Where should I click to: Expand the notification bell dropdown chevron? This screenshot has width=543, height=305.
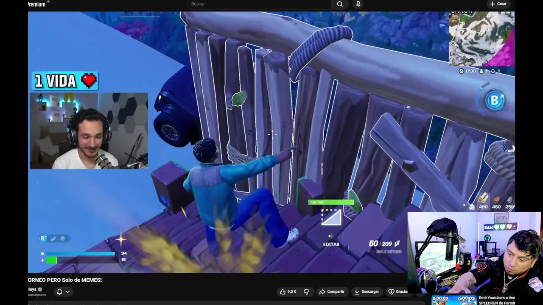67,291
